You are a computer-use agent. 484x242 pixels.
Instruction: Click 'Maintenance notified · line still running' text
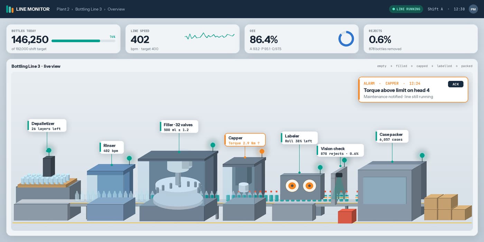(398, 97)
